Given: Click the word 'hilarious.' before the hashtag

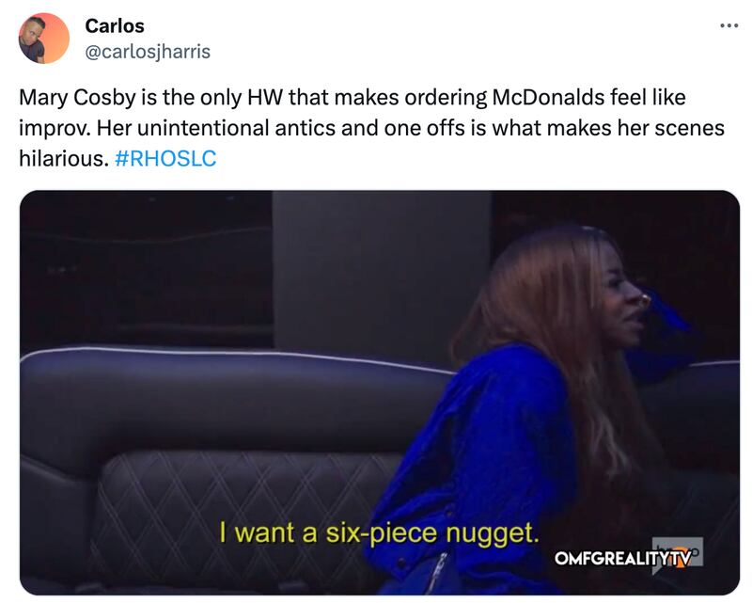Looking at the screenshot, I should [64, 158].
